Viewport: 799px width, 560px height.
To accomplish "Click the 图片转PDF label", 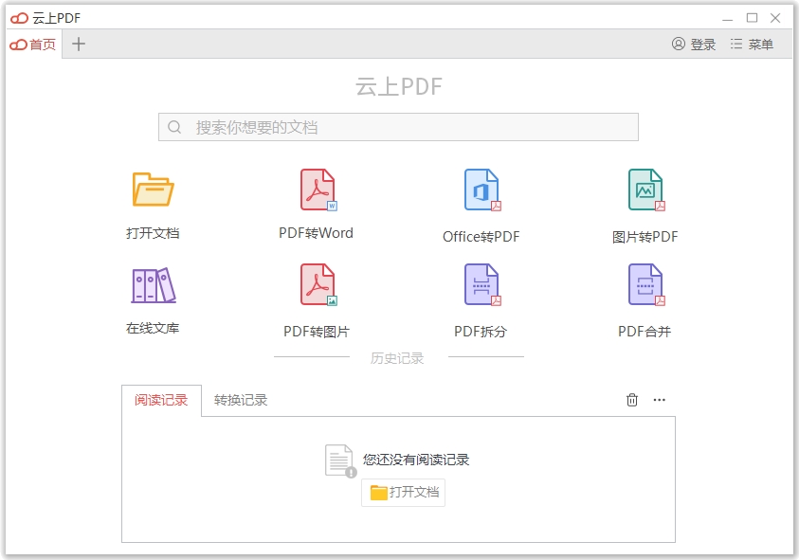I will (645, 237).
